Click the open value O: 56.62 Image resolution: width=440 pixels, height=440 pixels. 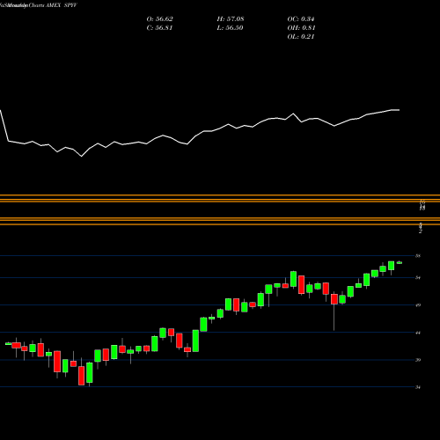(x=159, y=19)
